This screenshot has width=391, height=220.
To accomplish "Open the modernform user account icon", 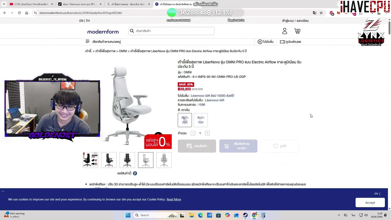I will pyautogui.click(x=285, y=31).
